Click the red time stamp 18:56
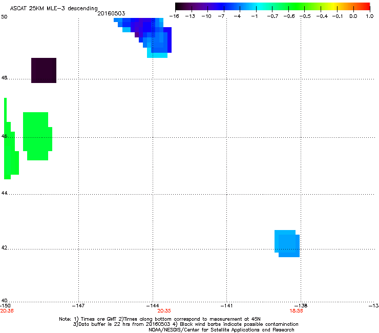 point(297,311)
